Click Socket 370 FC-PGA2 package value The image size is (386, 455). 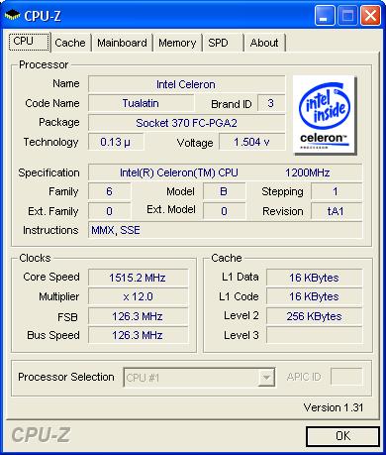click(186, 123)
